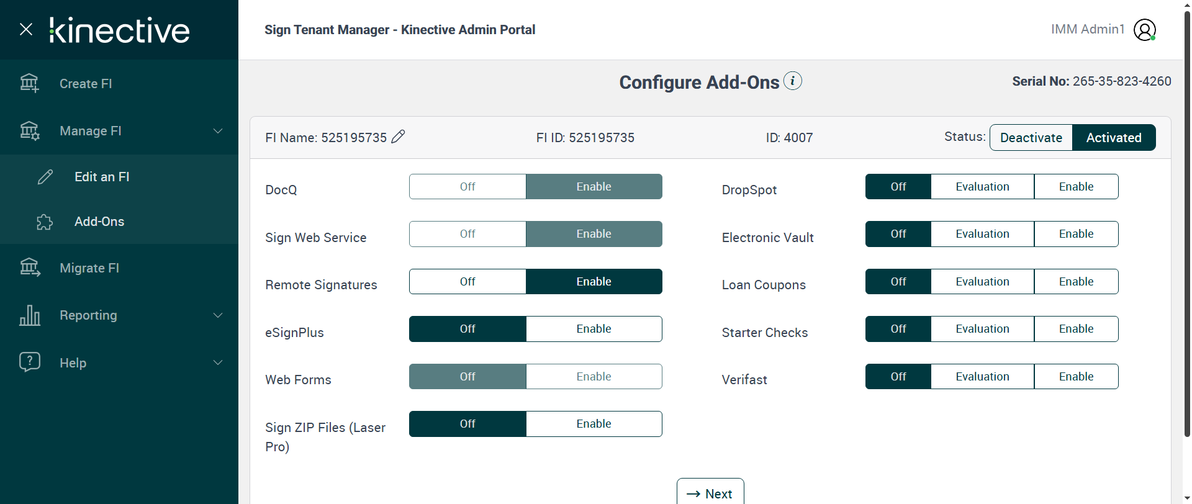Image resolution: width=1192 pixels, height=504 pixels.
Task: Enable the eSignPlus add-on
Action: pos(594,329)
